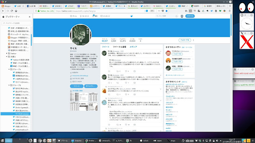Select the Media tab on profile
This screenshot has height=143, width=255.
coord(133,47)
